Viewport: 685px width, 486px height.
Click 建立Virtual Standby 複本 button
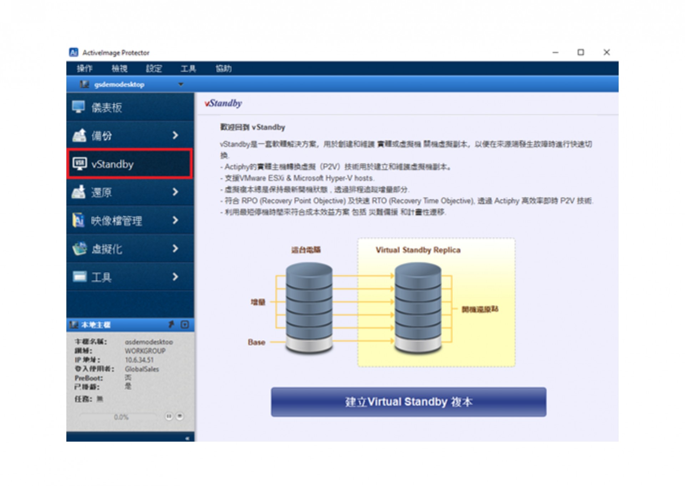point(409,402)
